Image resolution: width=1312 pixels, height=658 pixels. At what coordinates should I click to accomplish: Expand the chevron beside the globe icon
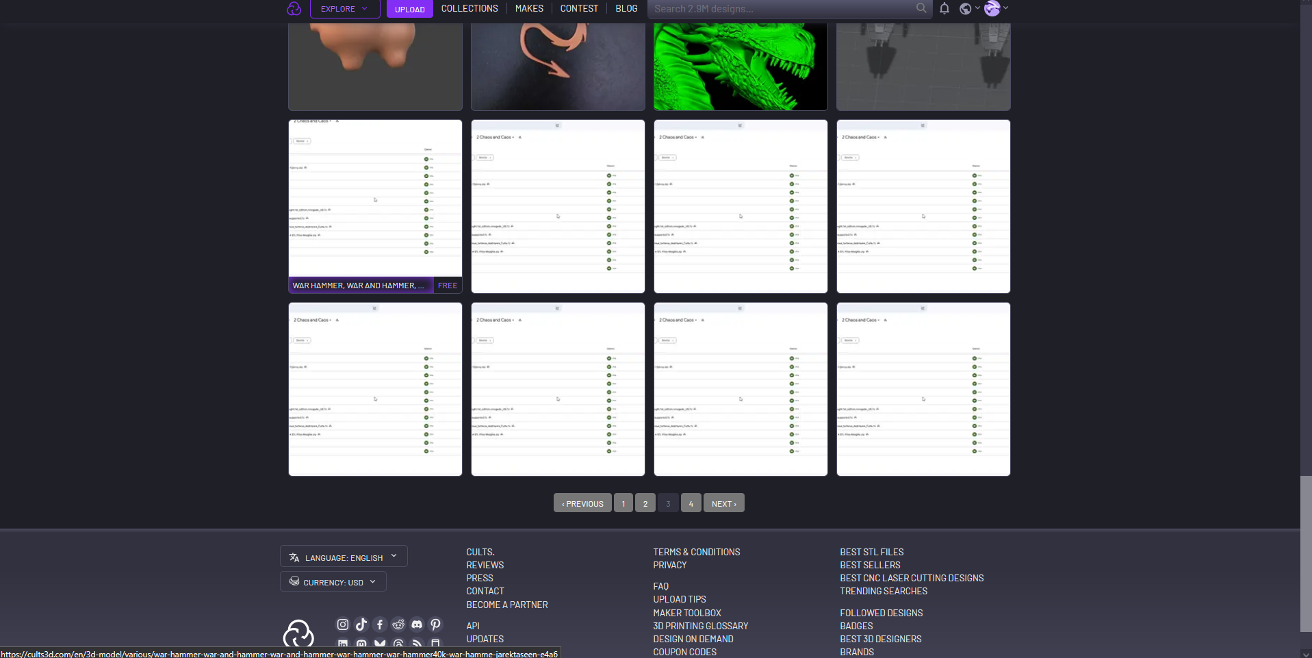pyautogui.click(x=977, y=8)
